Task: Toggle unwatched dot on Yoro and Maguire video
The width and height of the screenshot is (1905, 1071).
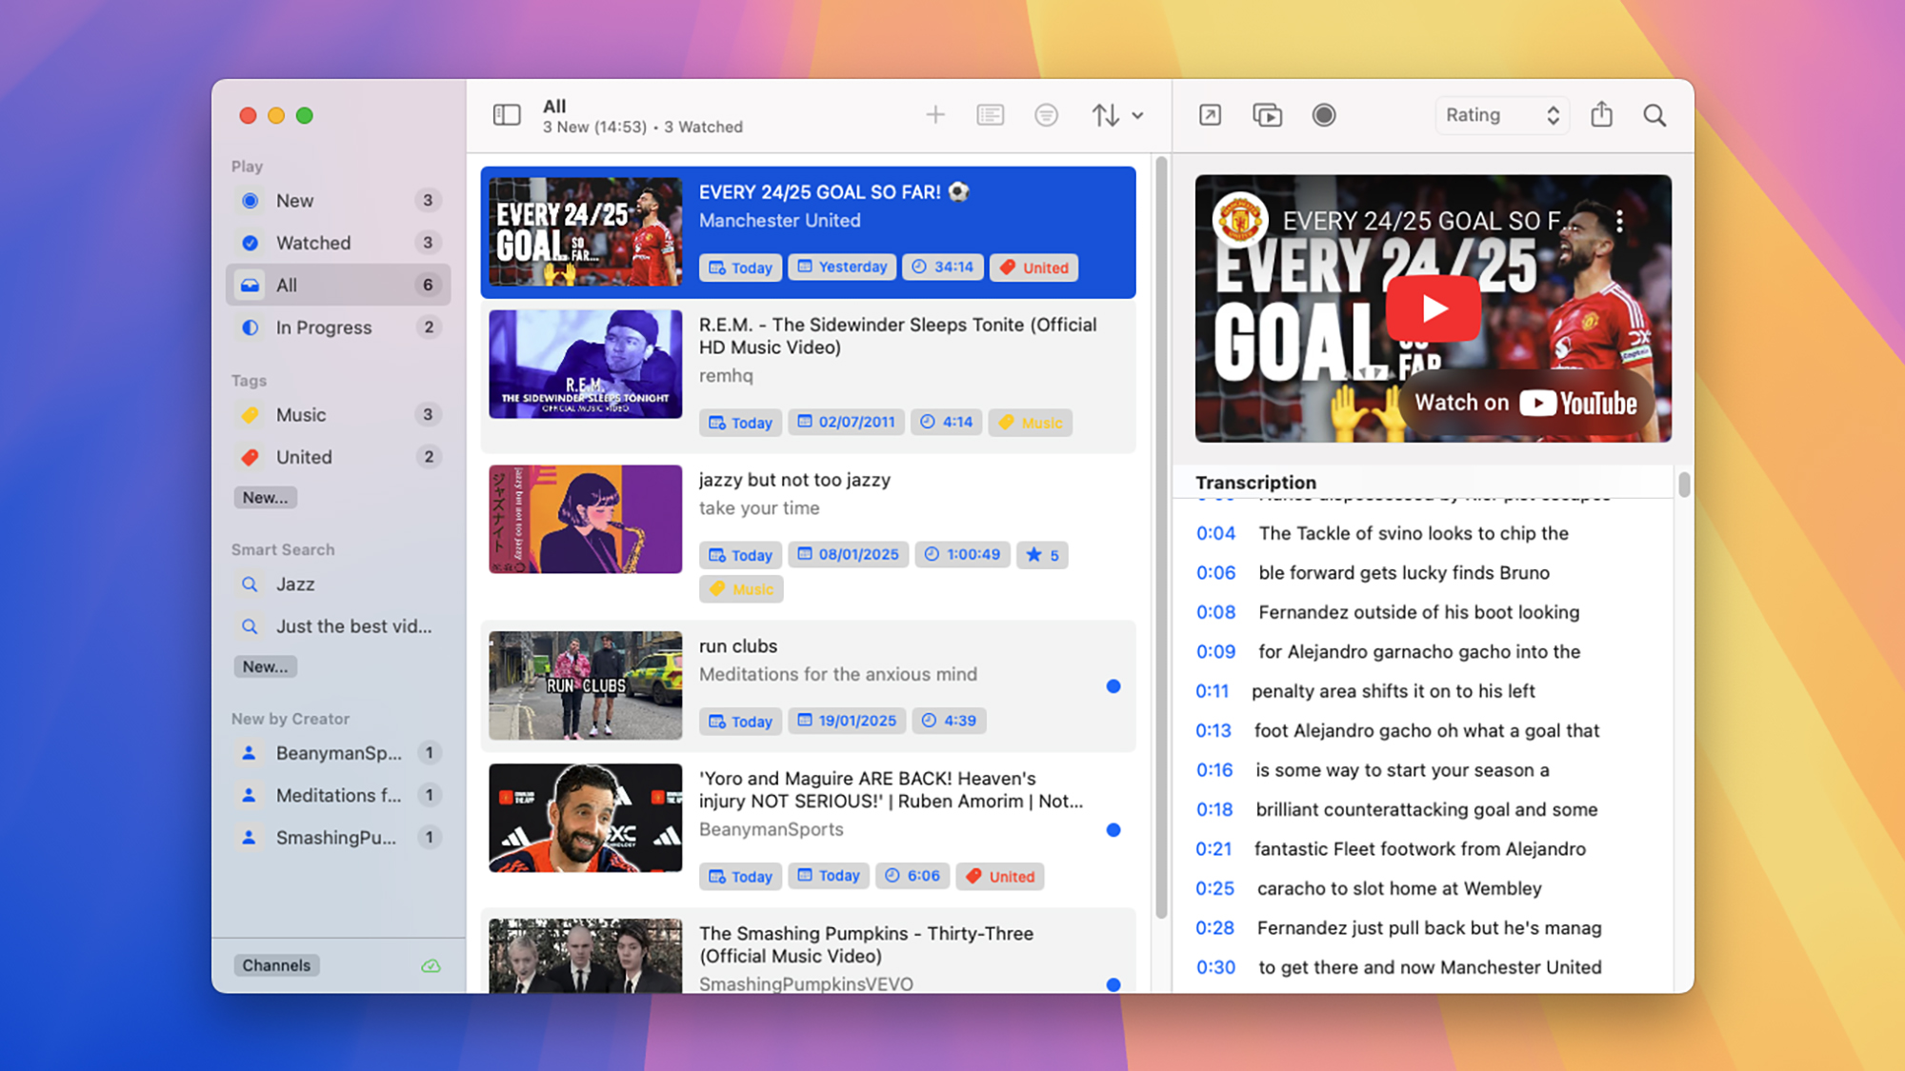Action: 1113,830
